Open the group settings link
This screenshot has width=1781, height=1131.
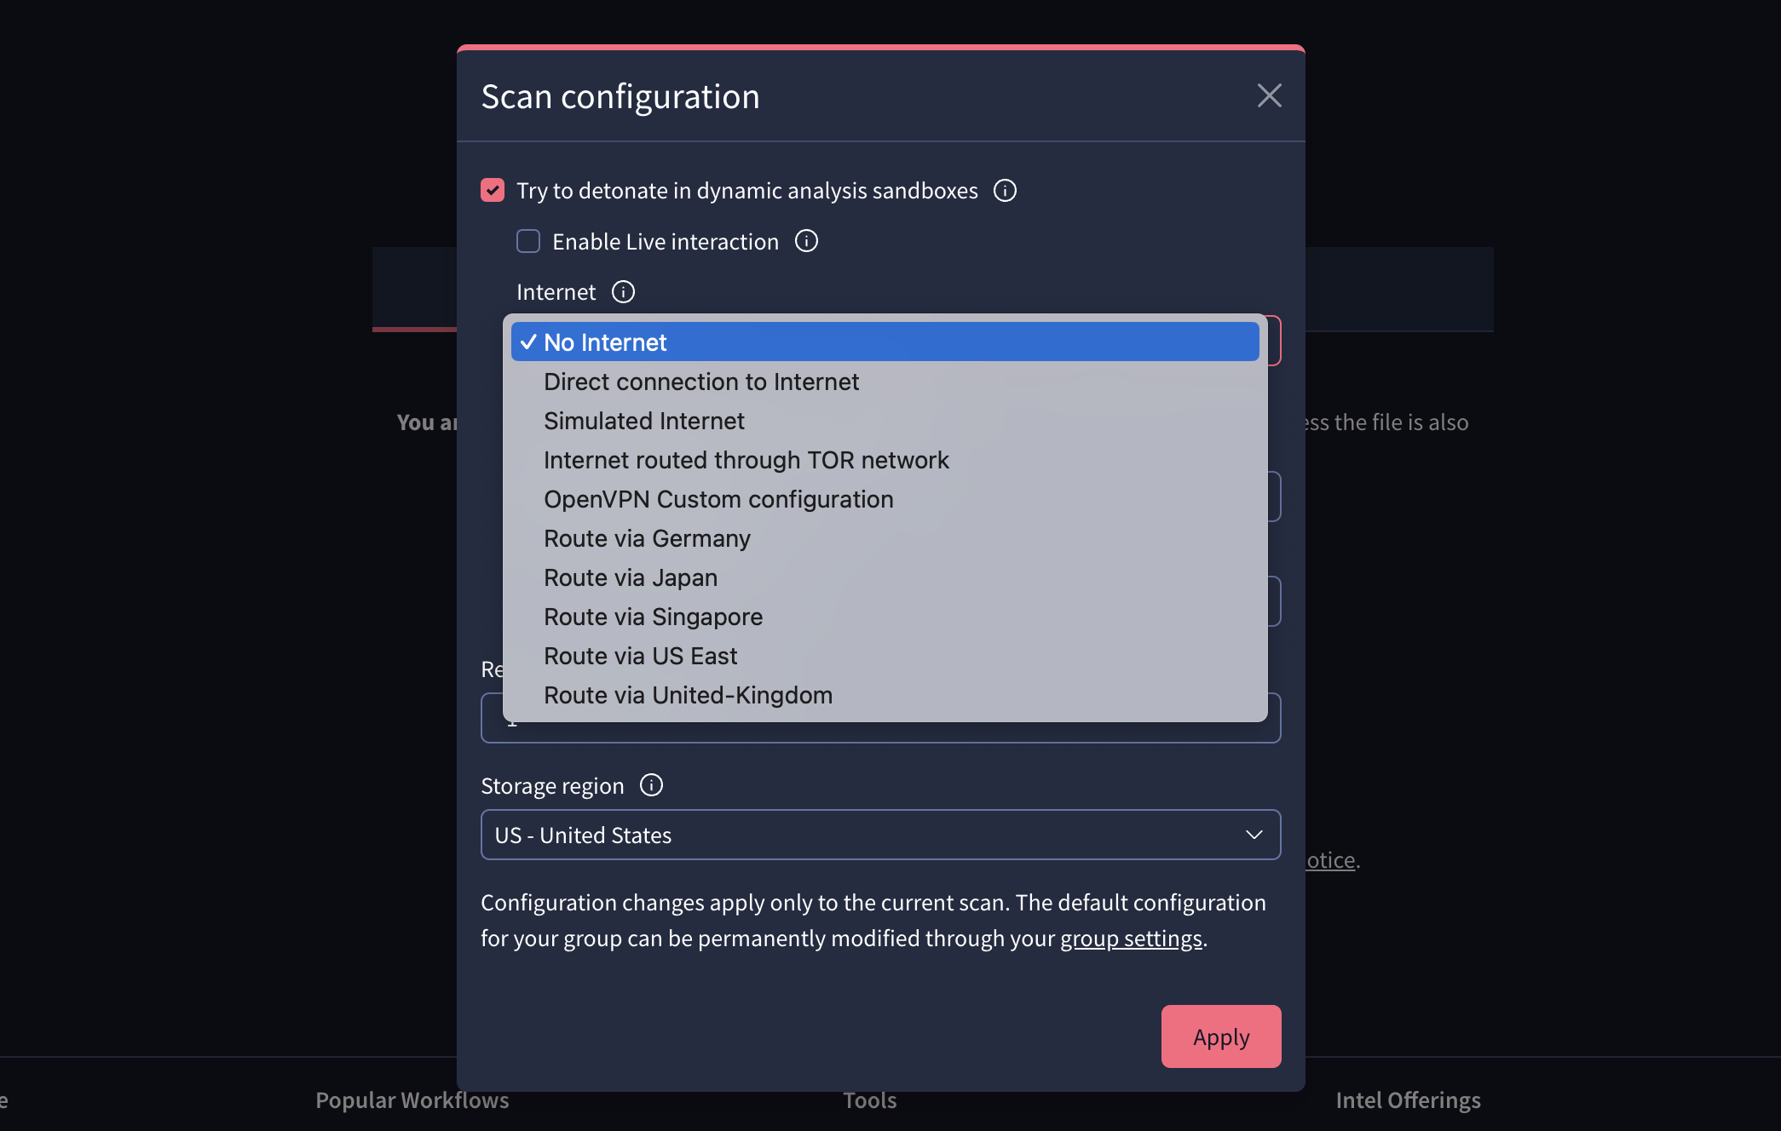pyautogui.click(x=1131, y=939)
